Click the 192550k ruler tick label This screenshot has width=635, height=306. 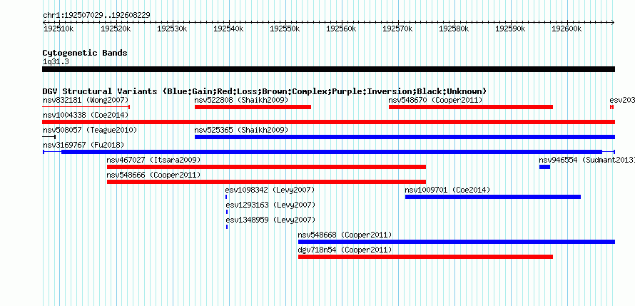point(284,29)
